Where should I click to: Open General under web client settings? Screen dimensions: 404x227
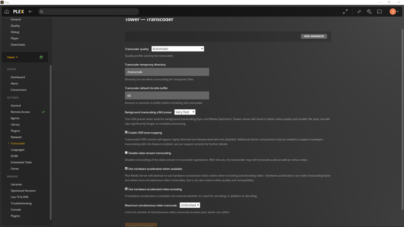click(x=16, y=19)
